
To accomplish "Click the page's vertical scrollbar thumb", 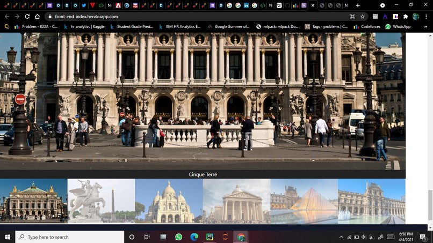I will click(x=430, y=205).
